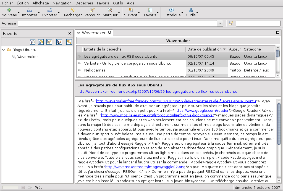Maximize the Wavemaker tab area
Screen dimensions: 283x191
pyautogui.click(x=278, y=33)
